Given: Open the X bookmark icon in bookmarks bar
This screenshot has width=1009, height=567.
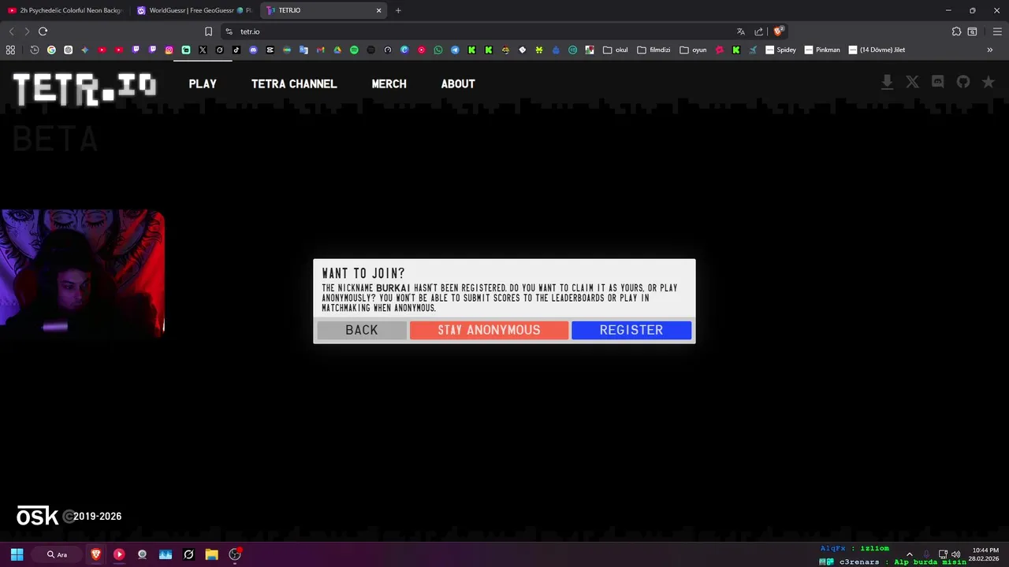Looking at the screenshot, I should coord(203,50).
